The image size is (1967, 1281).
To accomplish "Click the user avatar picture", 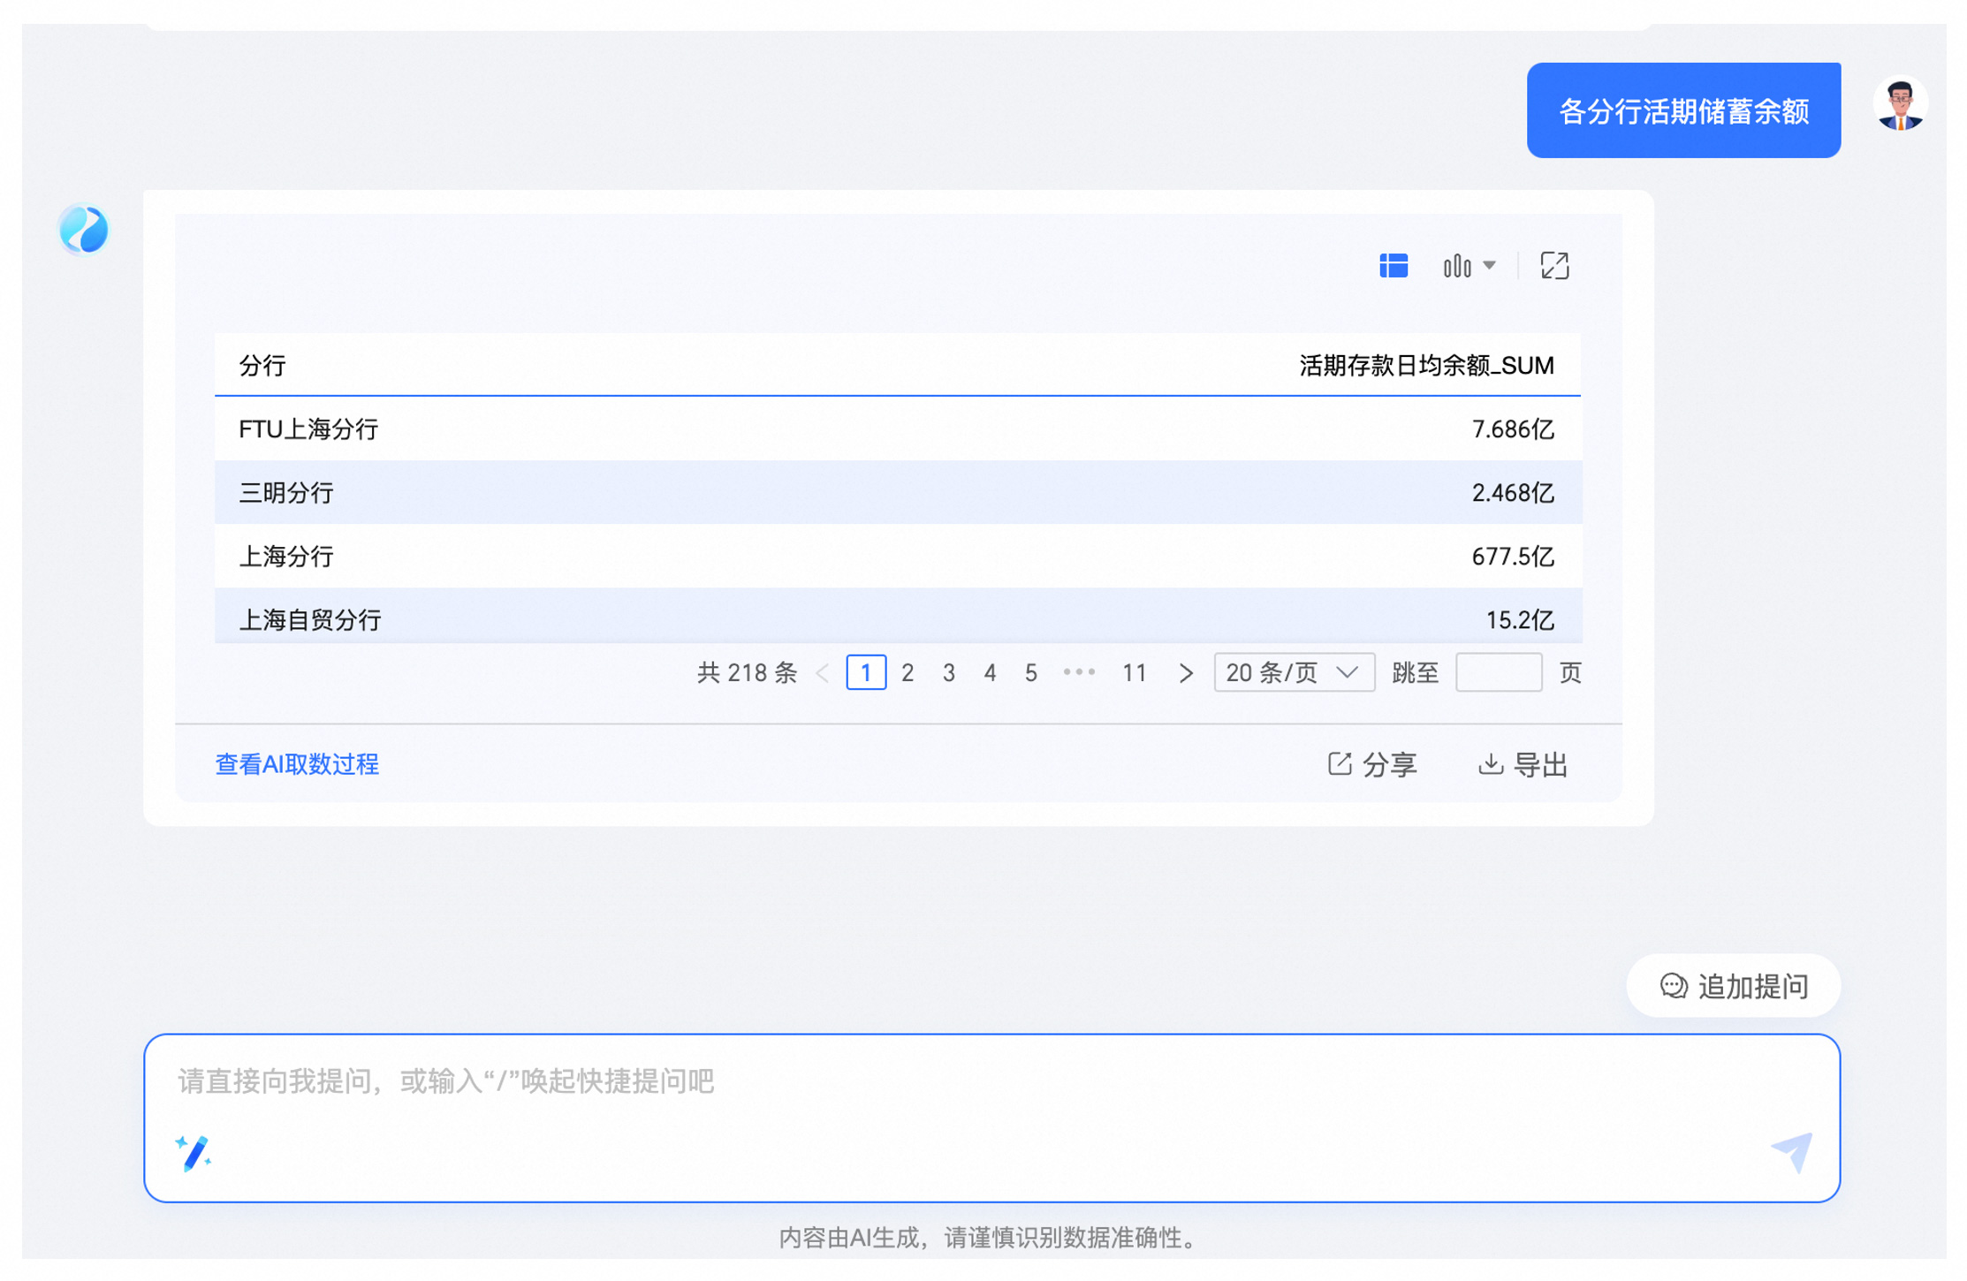I will [1900, 105].
